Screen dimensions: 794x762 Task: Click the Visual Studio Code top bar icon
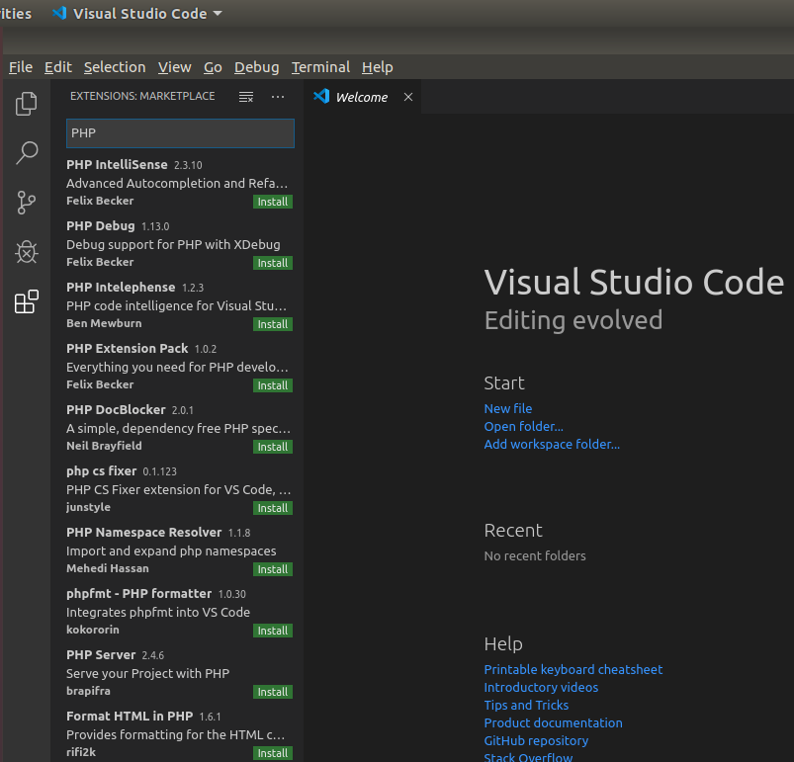[x=59, y=13]
